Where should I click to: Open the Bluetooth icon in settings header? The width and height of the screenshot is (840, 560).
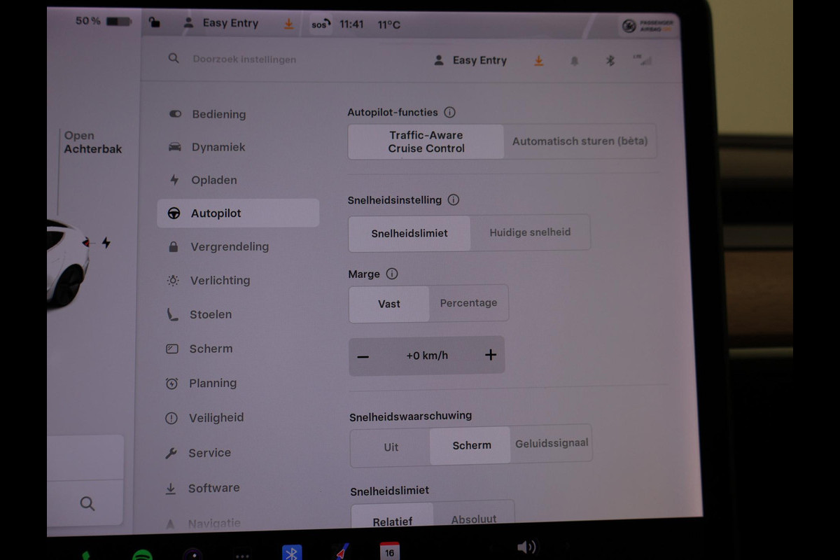point(610,61)
